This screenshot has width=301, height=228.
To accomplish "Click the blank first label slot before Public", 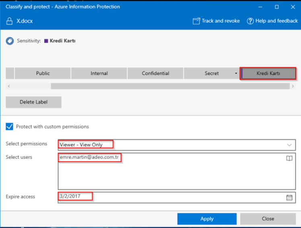I will (x=10, y=73).
